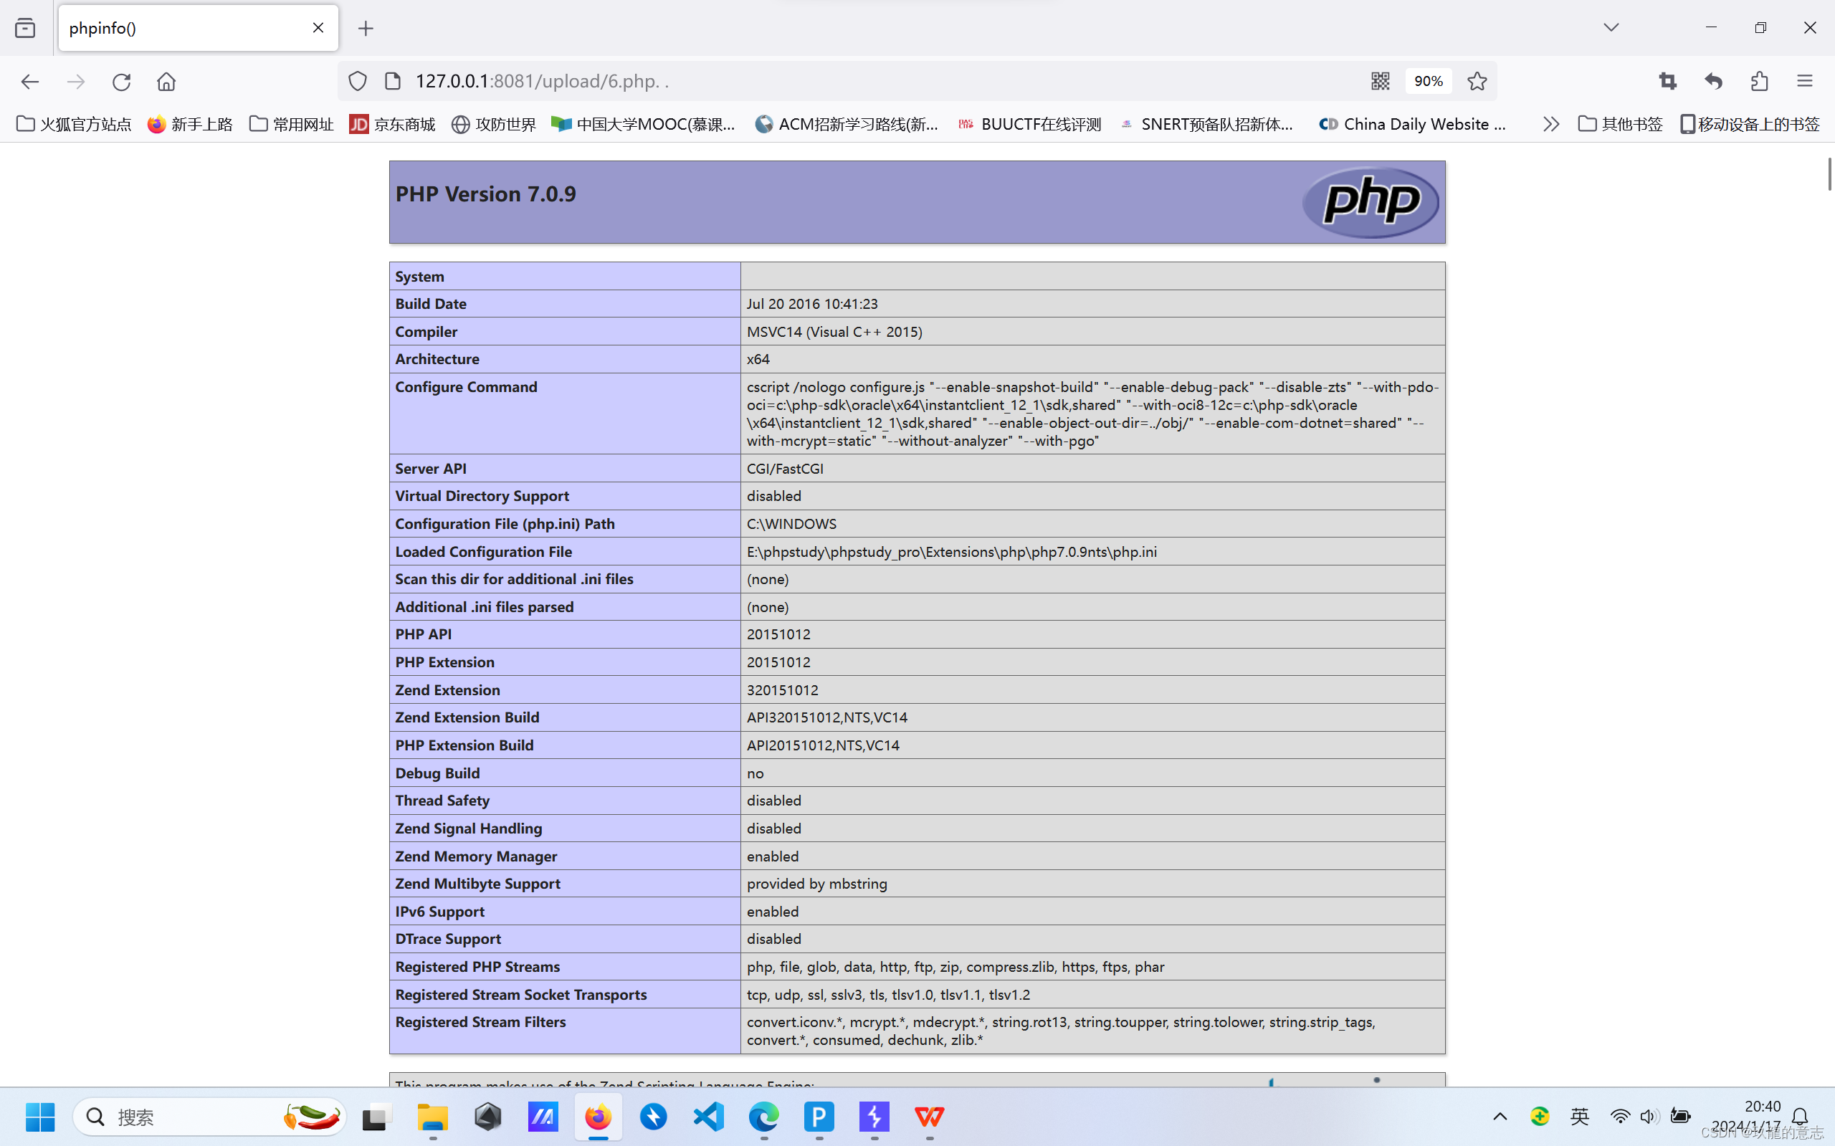The height and width of the screenshot is (1146, 1835).
Task: Click the 'Jul 20 2016 10:41:23' build date
Action: click(x=811, y=304)
